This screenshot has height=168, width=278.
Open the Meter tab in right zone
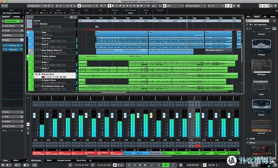click(x=273, y=16)
